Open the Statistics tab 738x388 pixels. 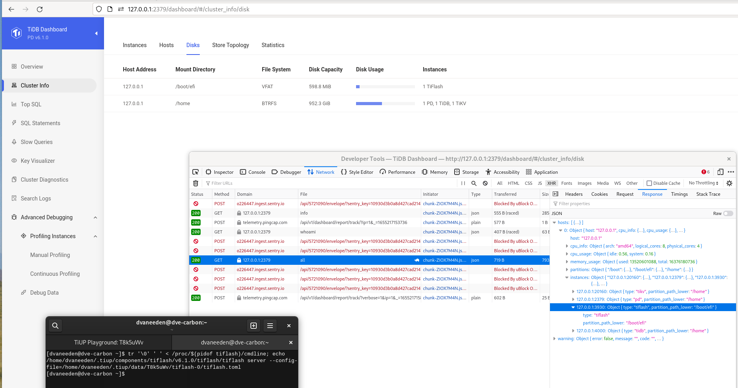point(273,45)
